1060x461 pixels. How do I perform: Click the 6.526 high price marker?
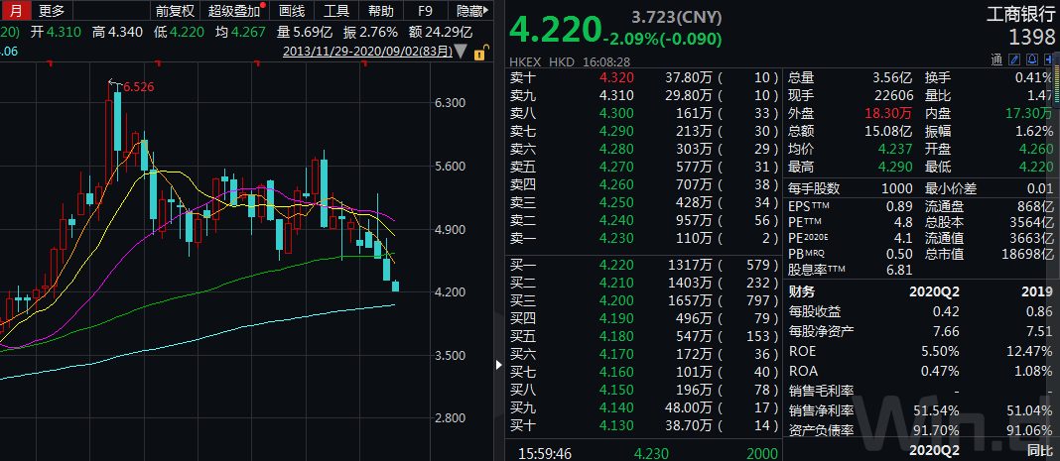click(137, 87)
